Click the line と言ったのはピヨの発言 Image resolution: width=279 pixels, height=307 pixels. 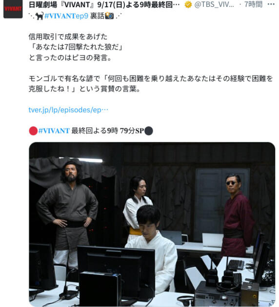(x=70, y=58)
